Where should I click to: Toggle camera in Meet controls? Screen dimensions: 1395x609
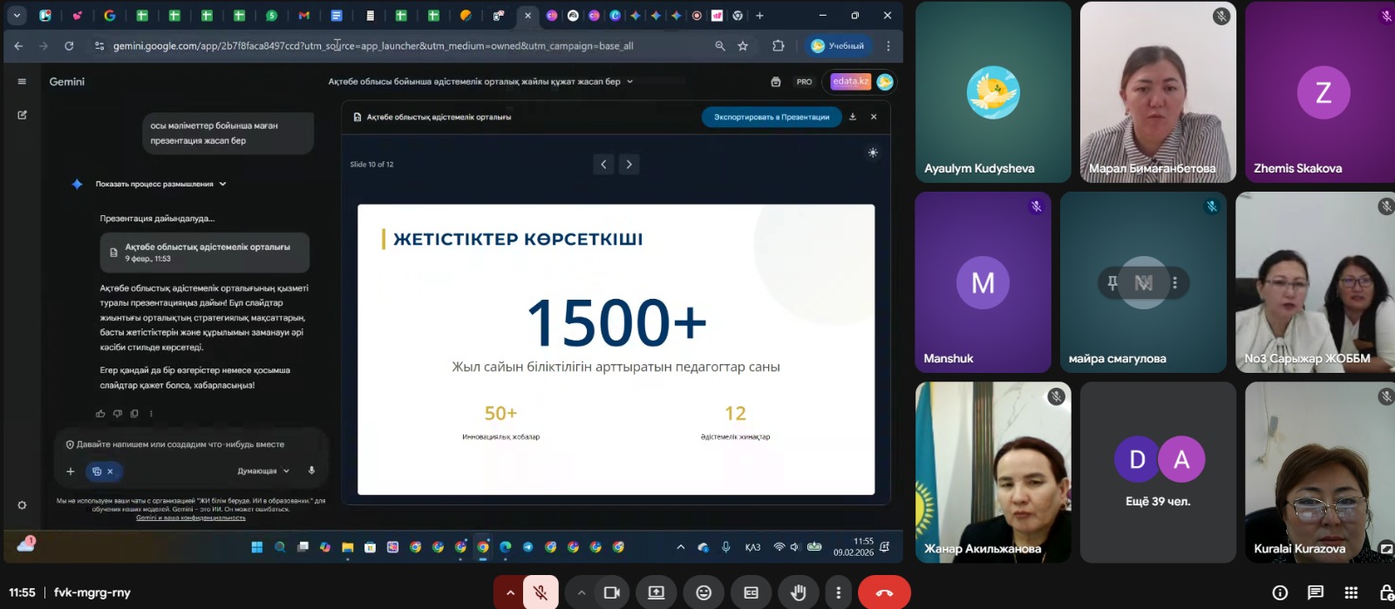612,592
